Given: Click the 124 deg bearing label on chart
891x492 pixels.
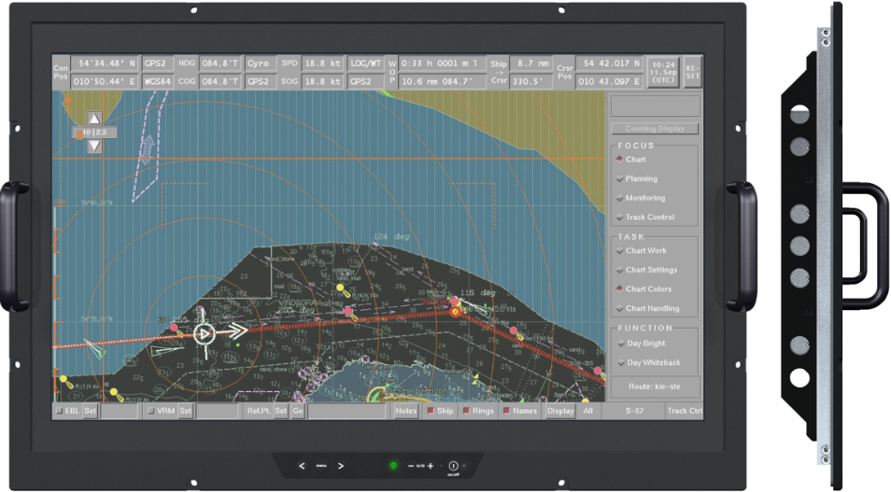Looking at the screenshot, I should (391, 236).
